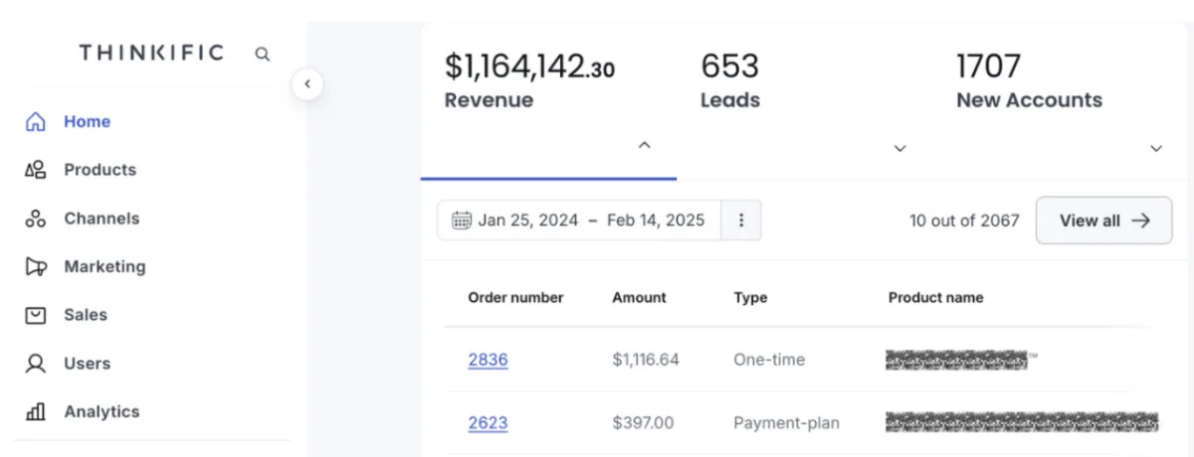Click the View all button
Viewport: 1194px width, 457px height.
[x=1103, y=221]
